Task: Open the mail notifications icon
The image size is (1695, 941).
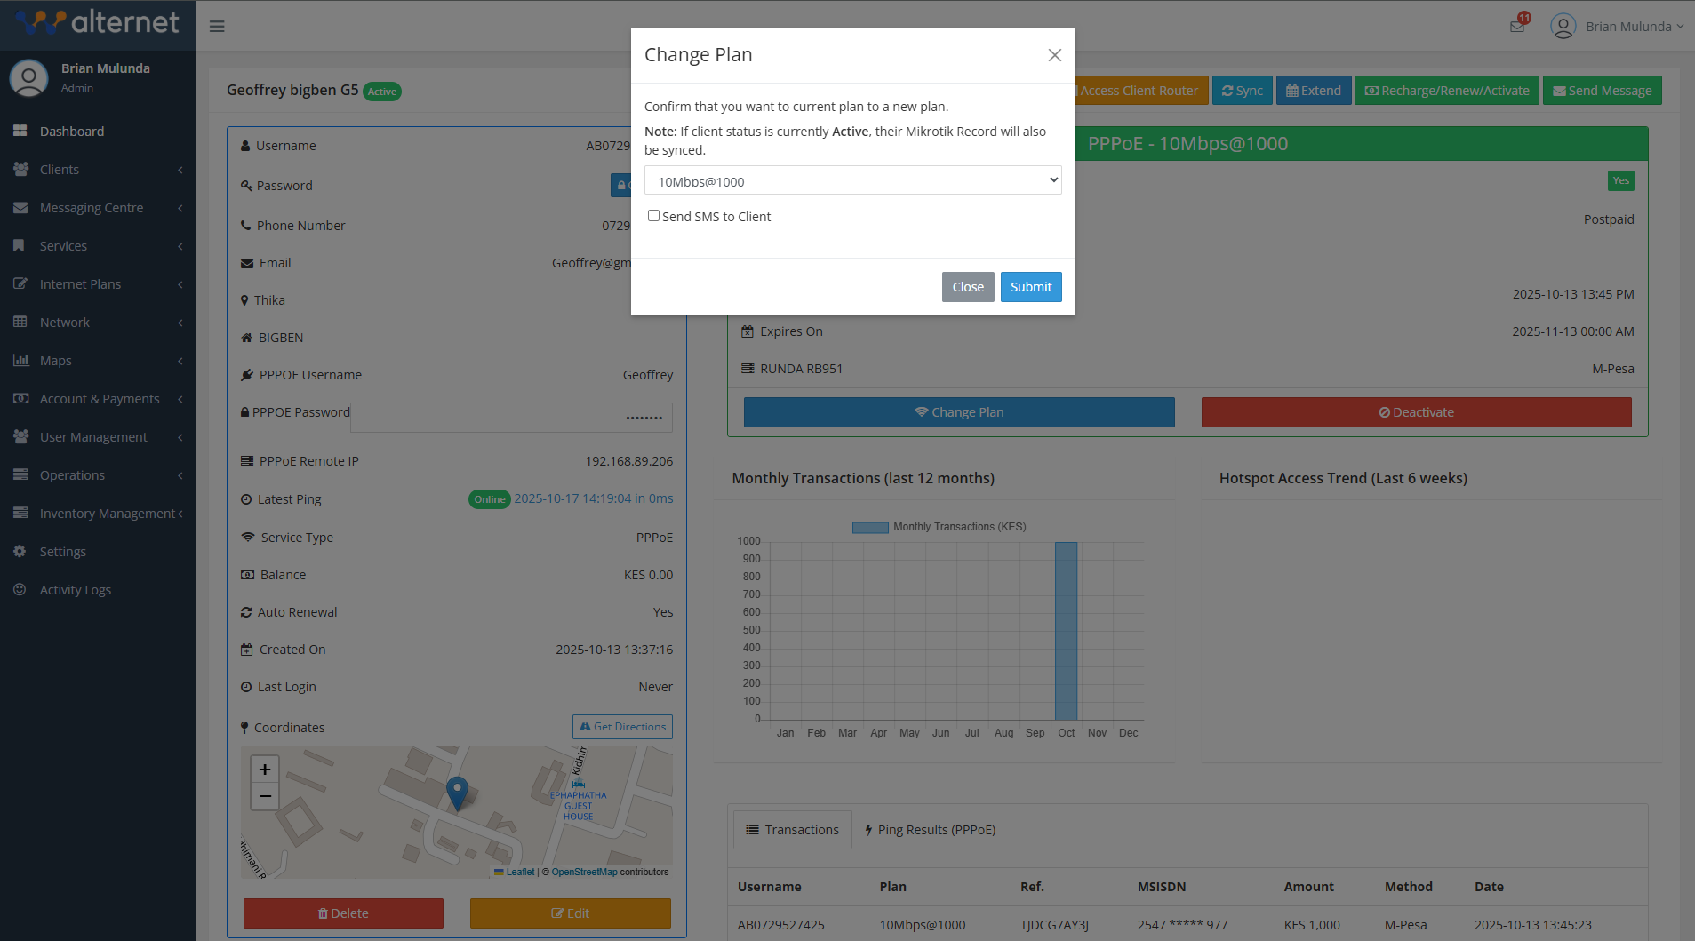Action: point(1517,26)
